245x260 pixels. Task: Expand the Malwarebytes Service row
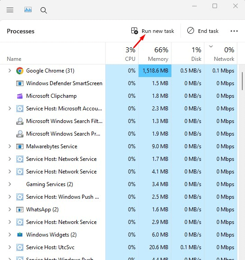pyautogui.click(x=10, y=146)
